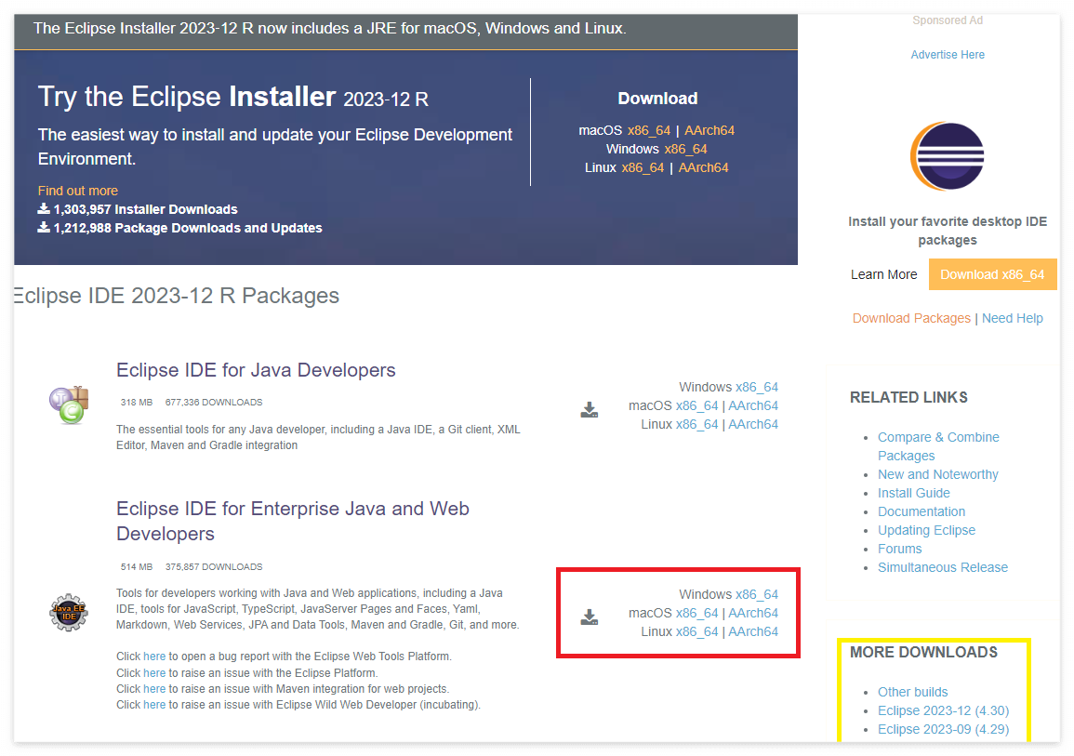Download installer for macOS AArch64

(x=709, y=130)
